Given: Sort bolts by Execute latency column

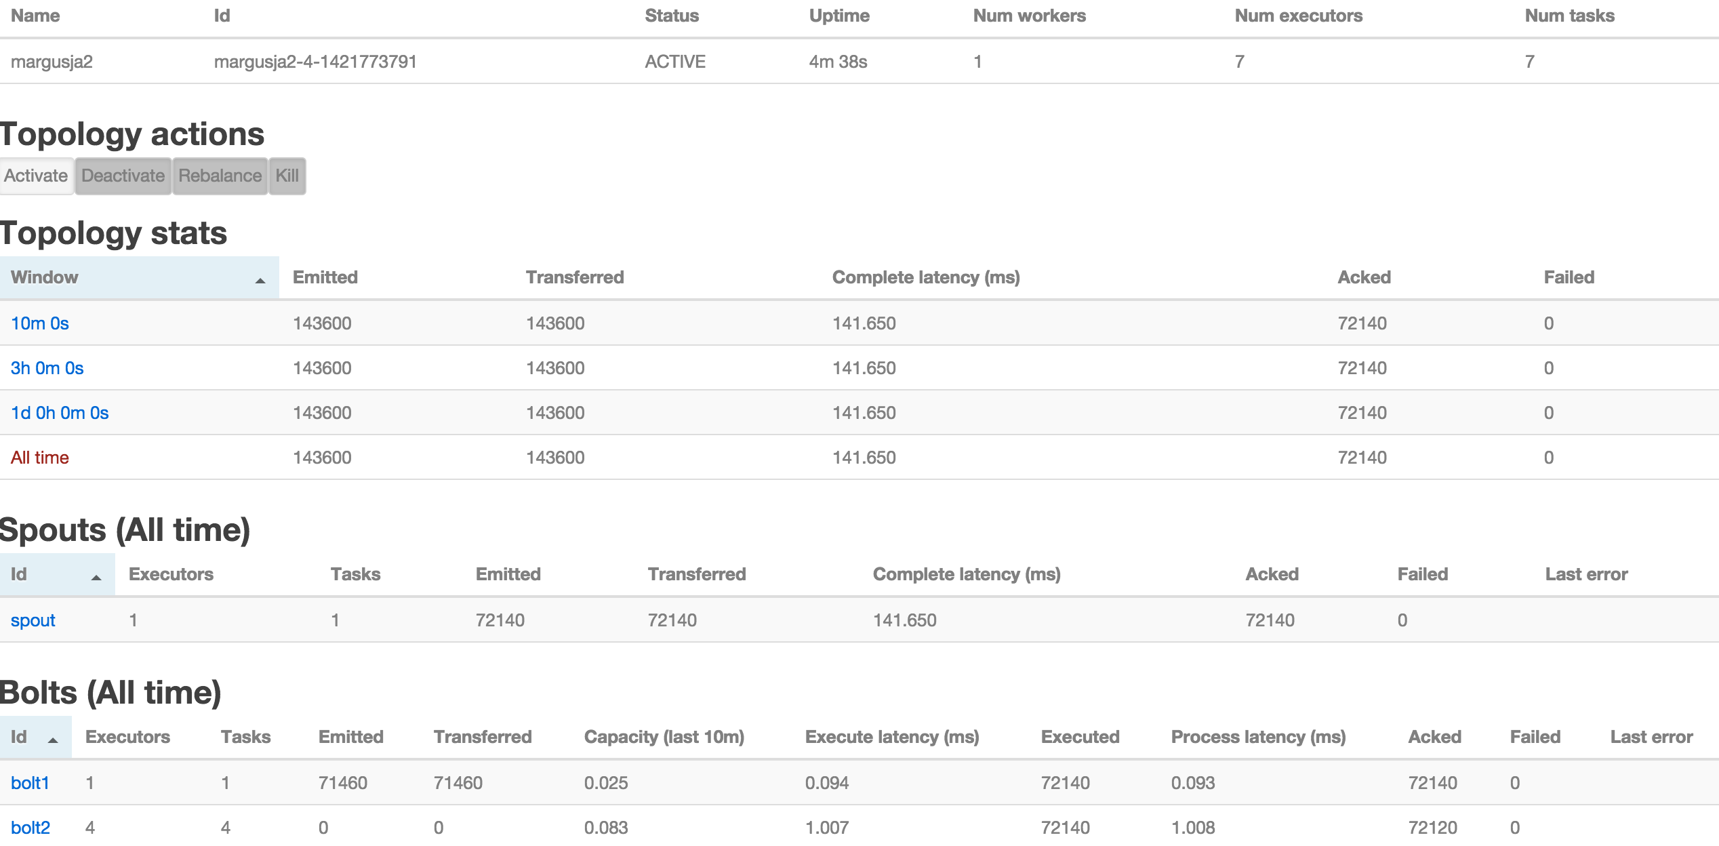Looking at the screenshot, I should pyautogui.click(x=891, y=737).
